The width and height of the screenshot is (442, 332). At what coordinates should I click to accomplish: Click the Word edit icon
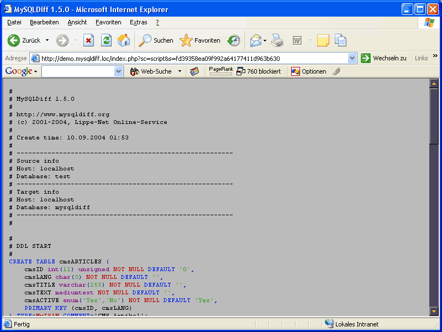tap(297, 40)
